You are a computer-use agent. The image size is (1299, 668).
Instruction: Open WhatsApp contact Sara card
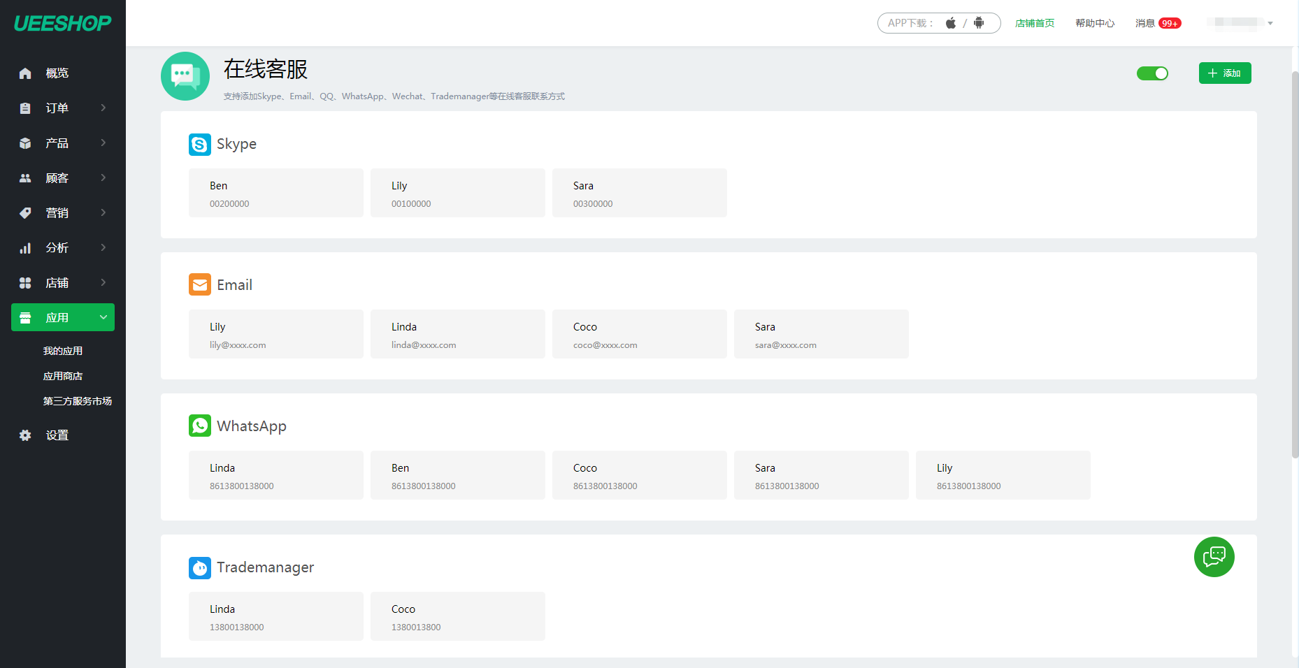click(x=821, y=475)
